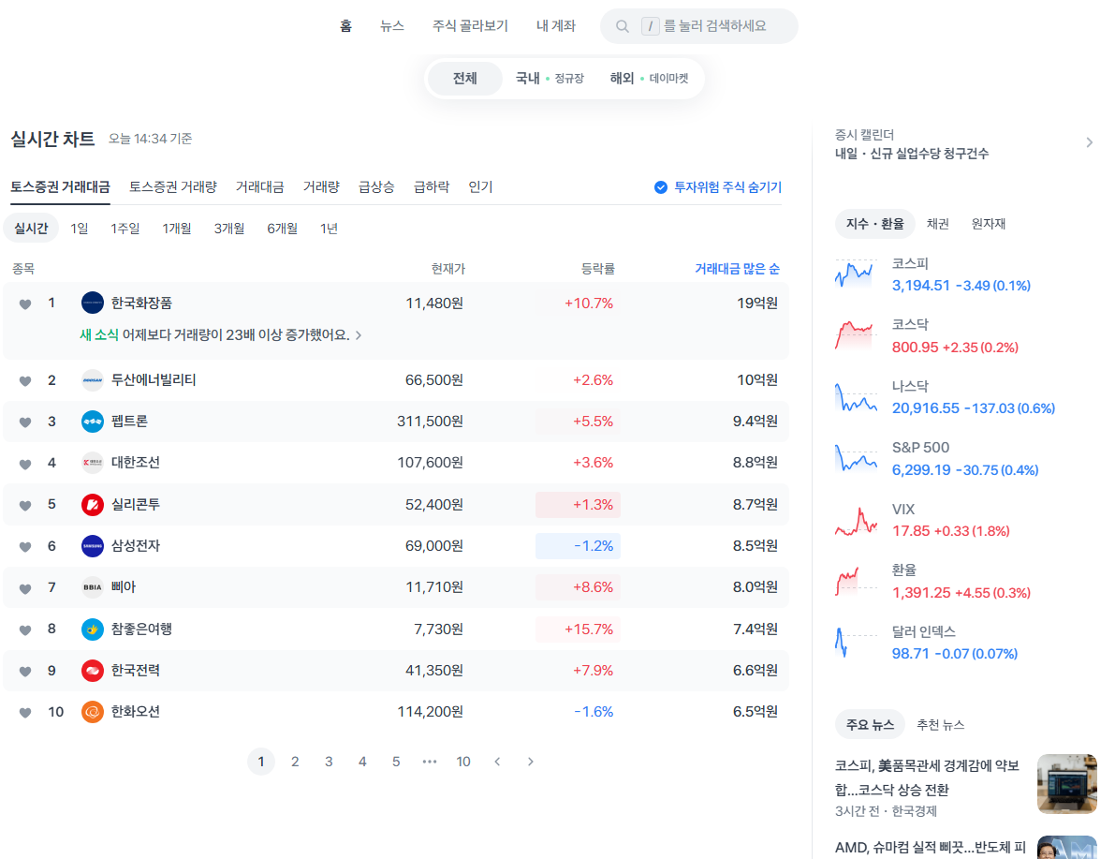The width and height of the screenshot is (1115, 859).
Task: Open the 달러 인덱스 mini chart
Action: 856,643
